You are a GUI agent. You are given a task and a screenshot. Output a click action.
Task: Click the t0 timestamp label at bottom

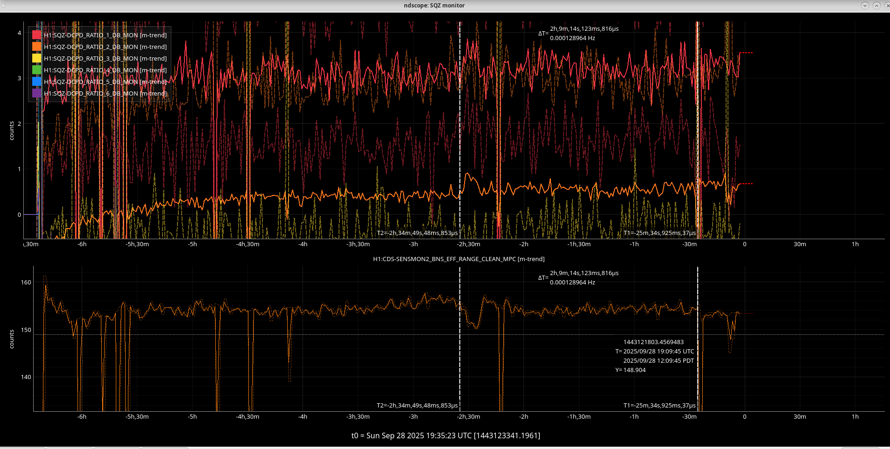(445, 435)
